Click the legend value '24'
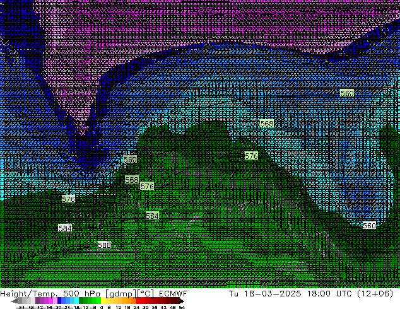Viewport: 400px width, 309px height. click(x=136, y=307)
